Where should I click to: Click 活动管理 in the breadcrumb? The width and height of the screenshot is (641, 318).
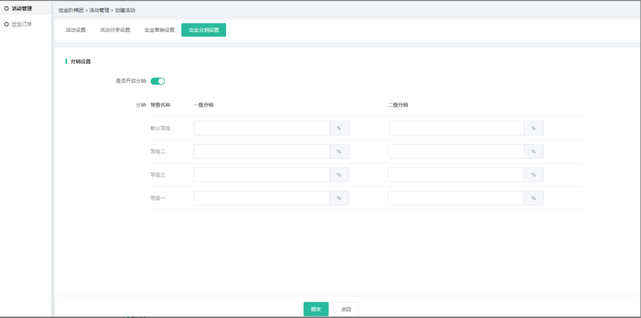tap(99, 10)
